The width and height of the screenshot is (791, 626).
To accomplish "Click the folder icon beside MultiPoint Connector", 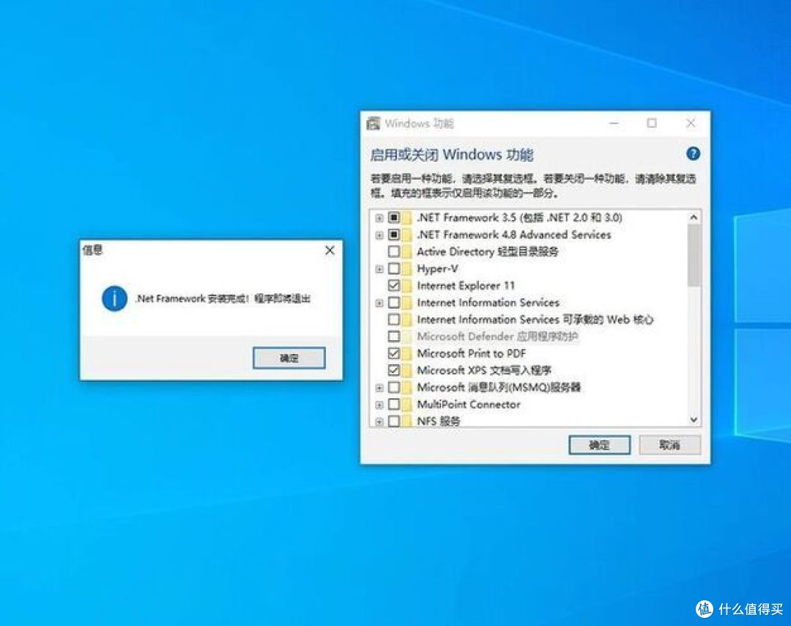I will click(x=406, y=405).
